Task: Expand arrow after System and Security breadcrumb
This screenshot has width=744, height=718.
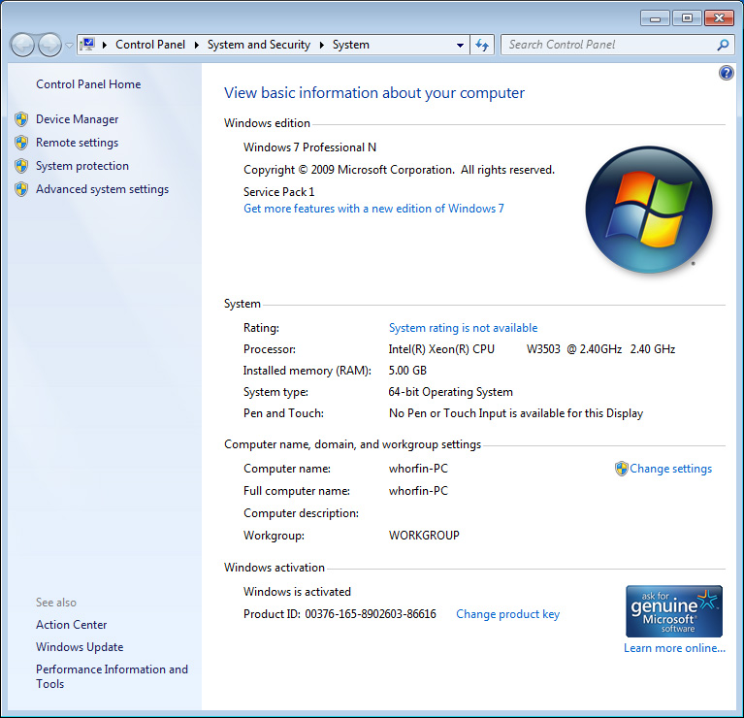Action: point(322,45)
